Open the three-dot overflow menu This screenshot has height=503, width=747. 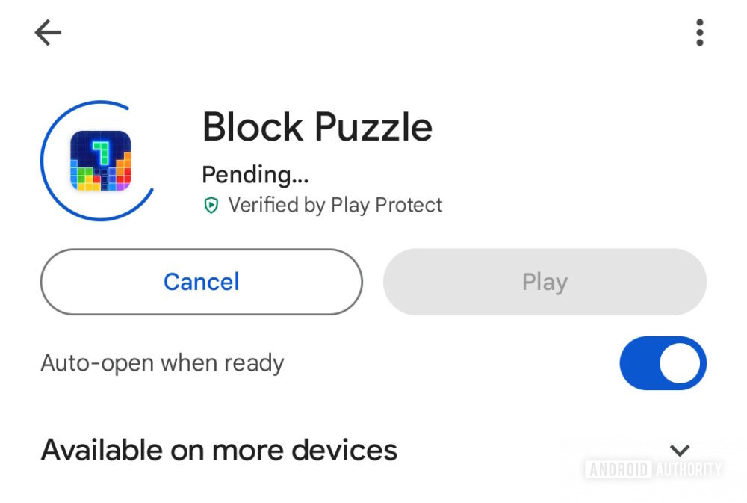(699, 33)
